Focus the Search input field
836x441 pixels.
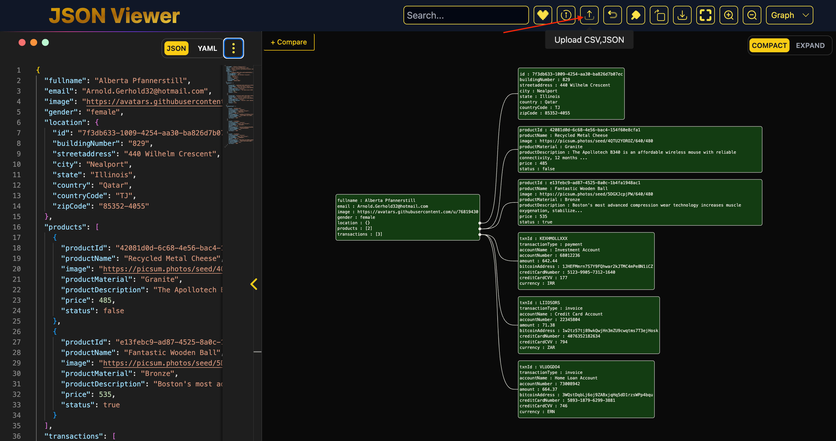click(x=466, y=15)
